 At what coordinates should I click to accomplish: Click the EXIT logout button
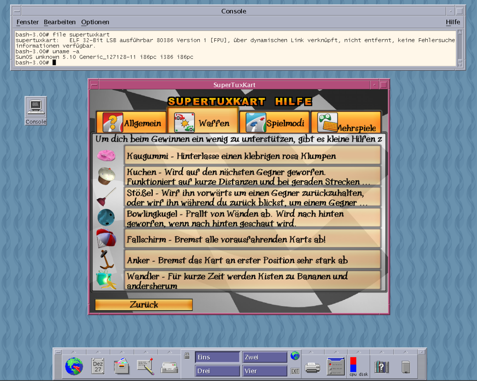(x=295, y=371)
